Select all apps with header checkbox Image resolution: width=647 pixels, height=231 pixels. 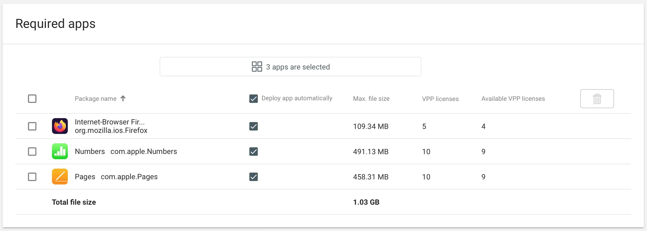click(x=32, y=99)
